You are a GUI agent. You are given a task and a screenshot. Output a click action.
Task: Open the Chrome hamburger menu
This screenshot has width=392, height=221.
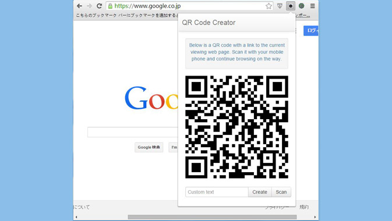(313, 6)
